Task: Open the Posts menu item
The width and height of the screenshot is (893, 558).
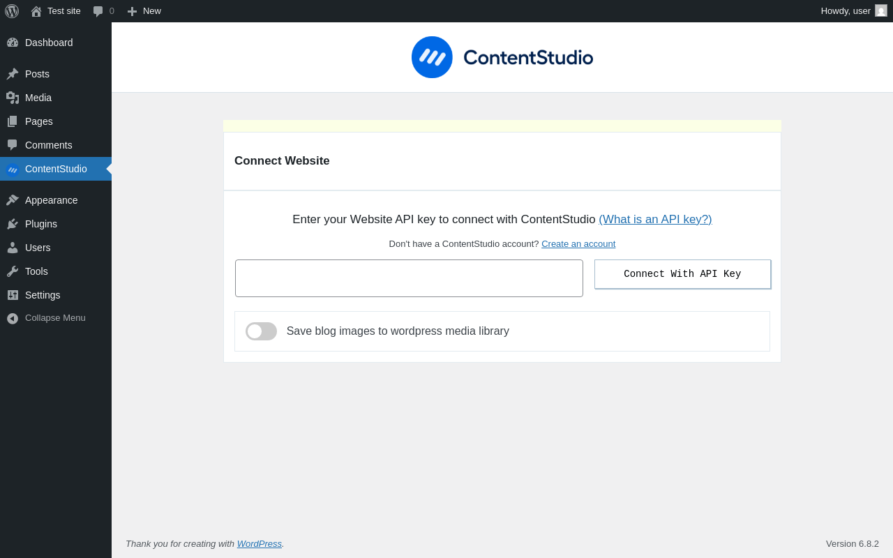Action: point(56,74)
